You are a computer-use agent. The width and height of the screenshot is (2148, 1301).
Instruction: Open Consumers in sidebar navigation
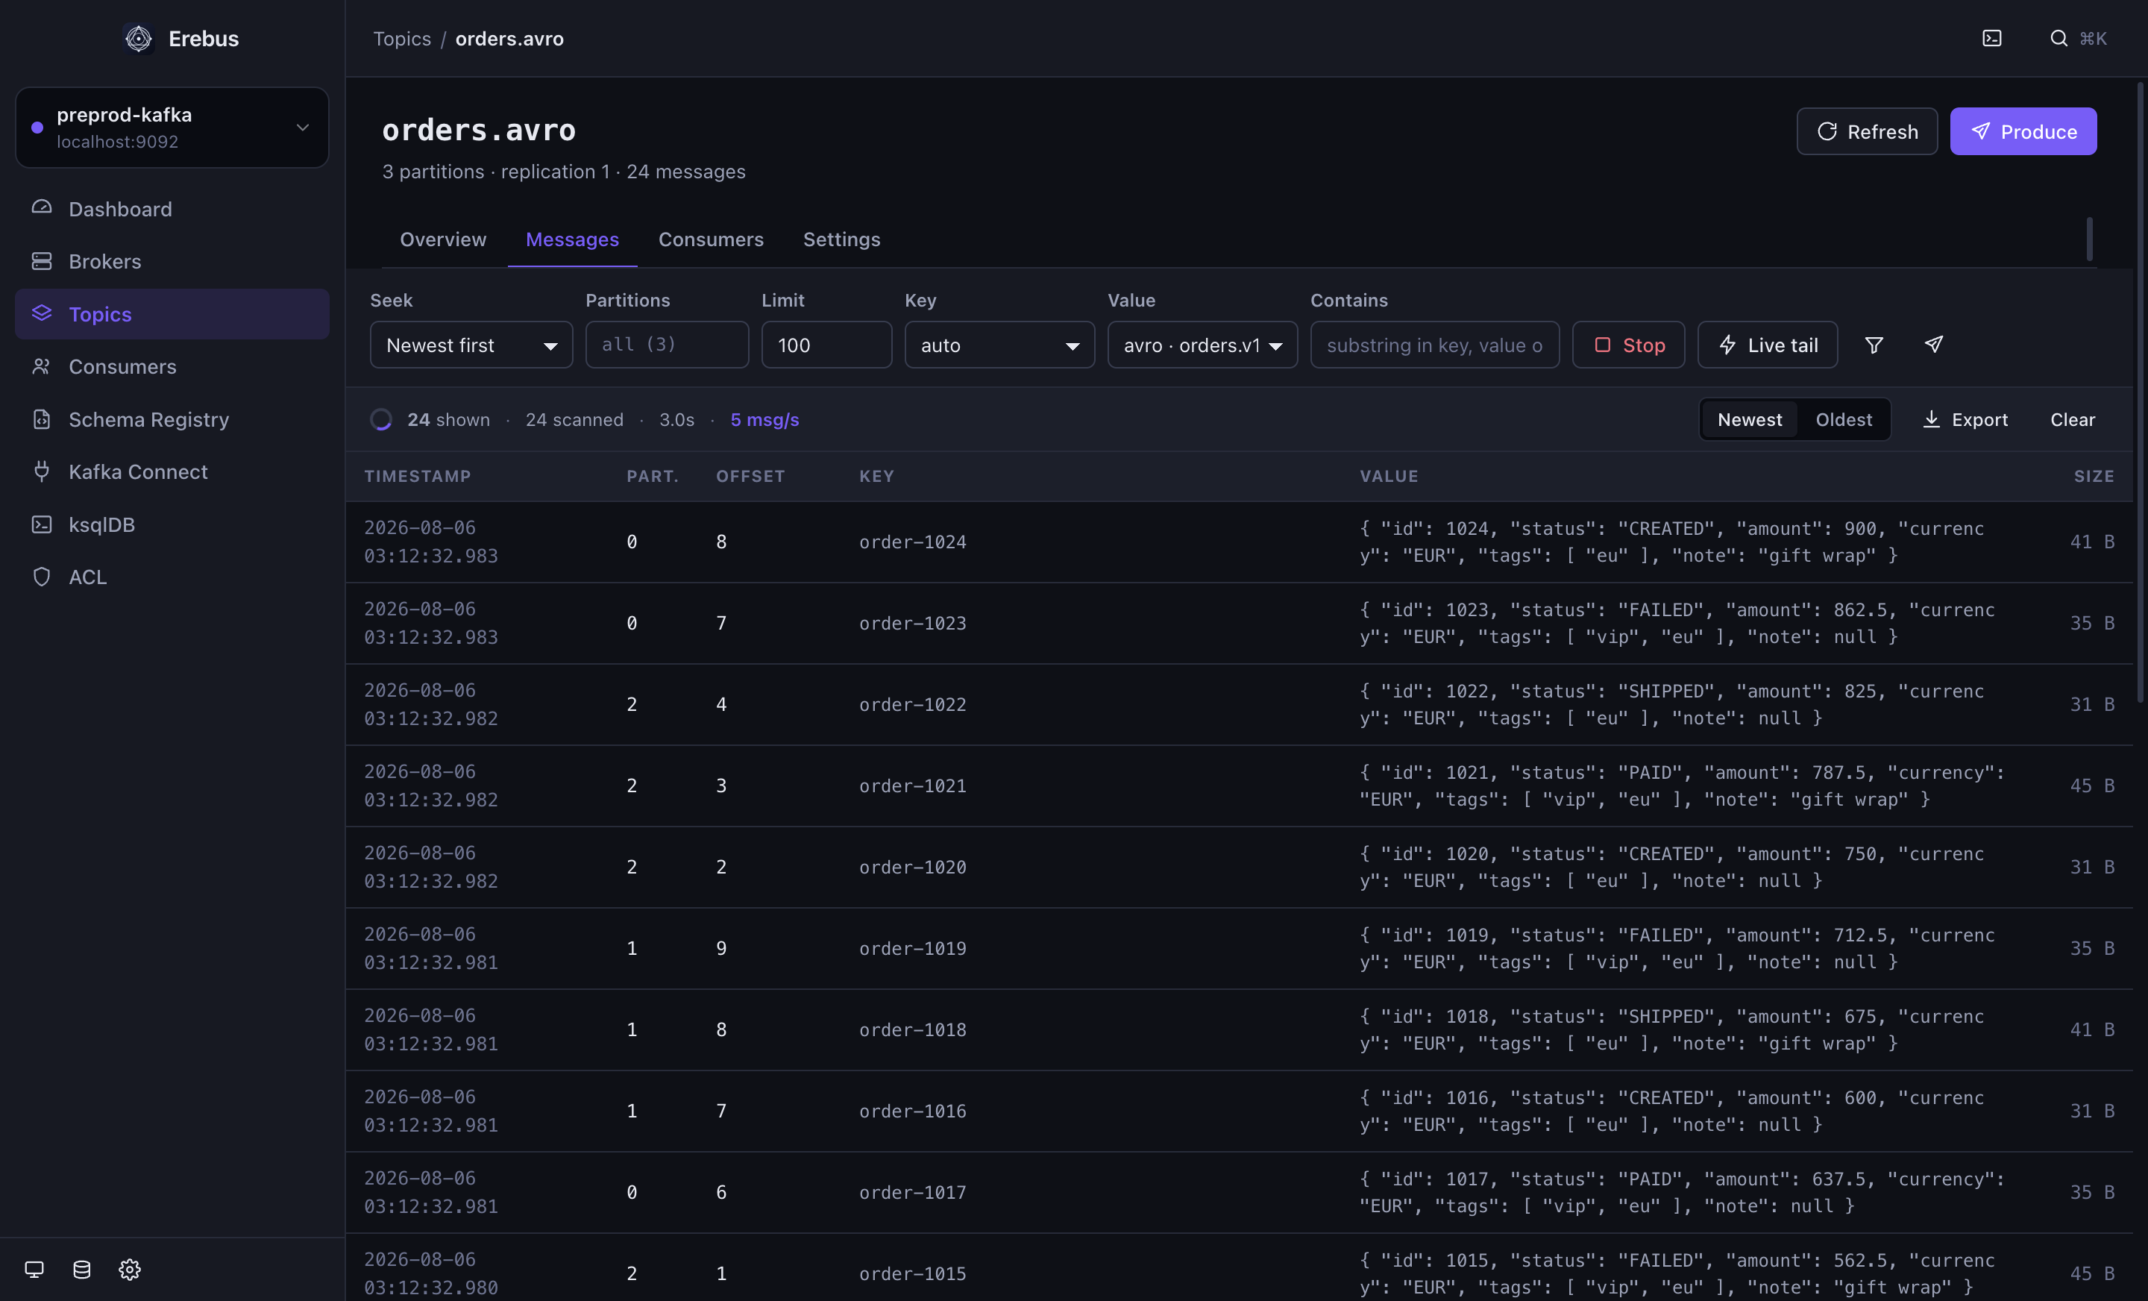click(172, 367)
